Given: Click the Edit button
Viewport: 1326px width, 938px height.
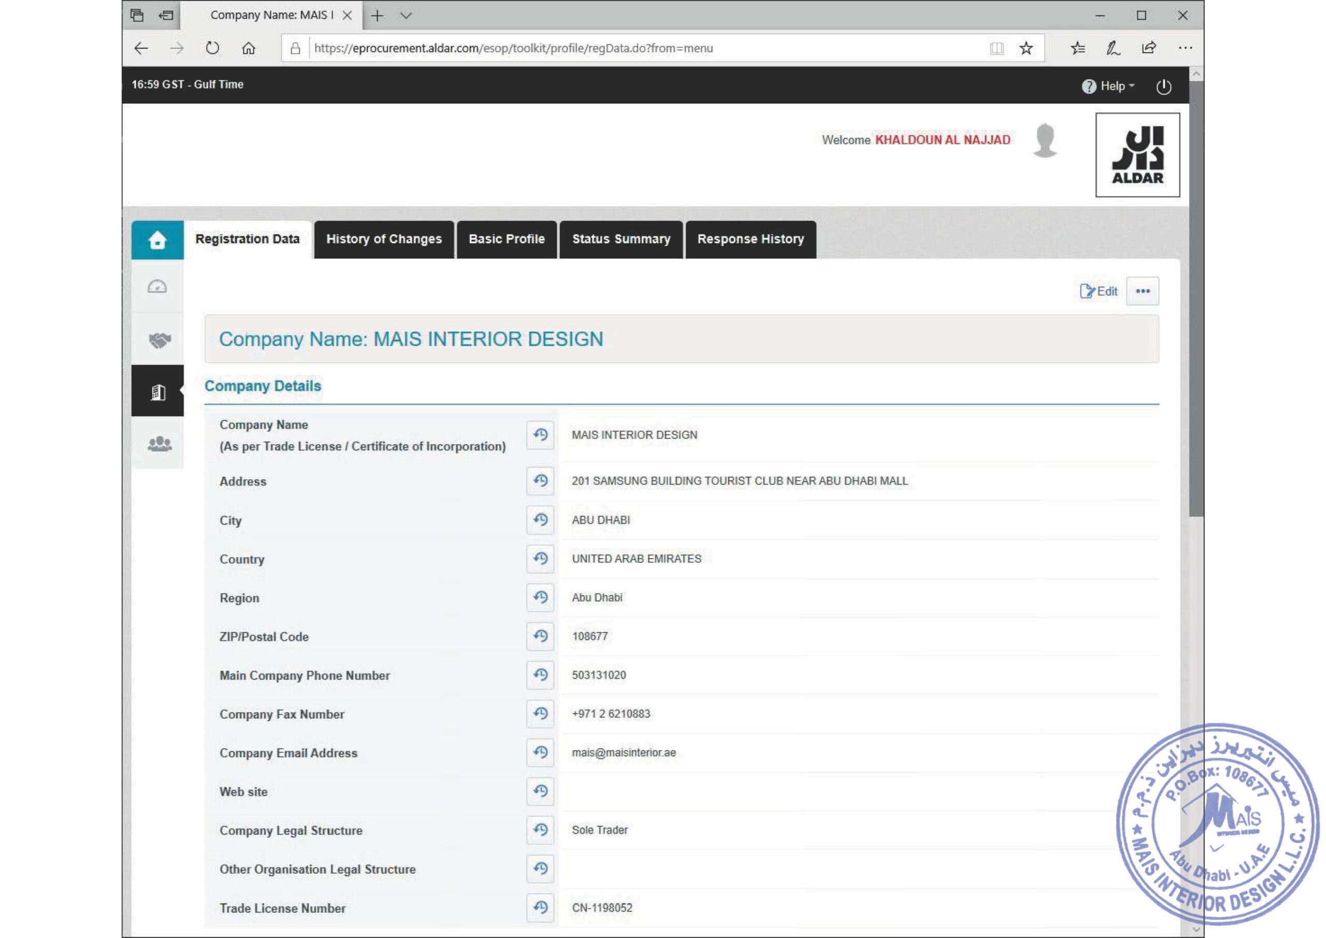Looking at the screenshot, I should tap(1099, 291).
